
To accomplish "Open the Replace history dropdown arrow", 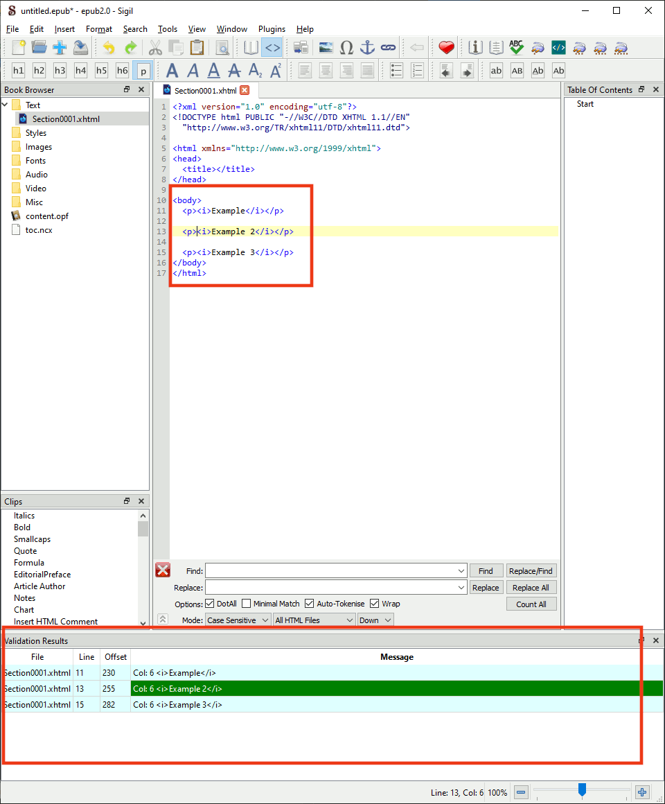I will click(x=461, y=588).
